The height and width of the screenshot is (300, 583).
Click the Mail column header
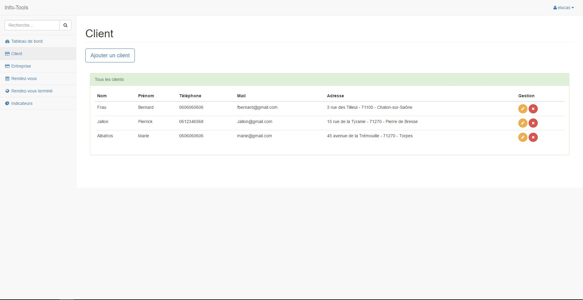241,96
